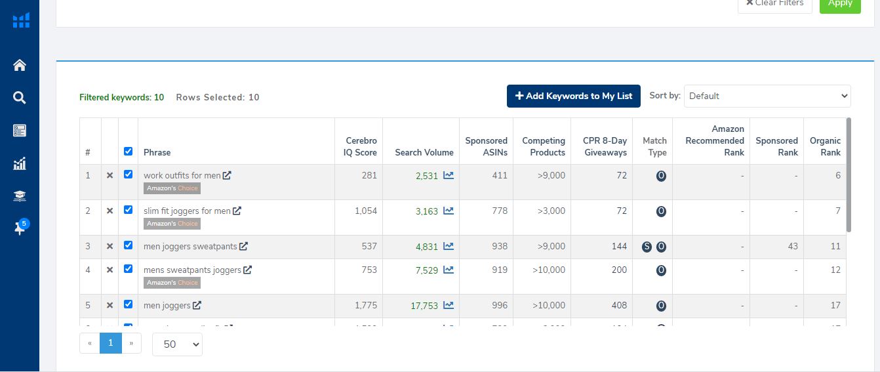
Task: Click the graduation cap training icon
Action: [20, 196]
